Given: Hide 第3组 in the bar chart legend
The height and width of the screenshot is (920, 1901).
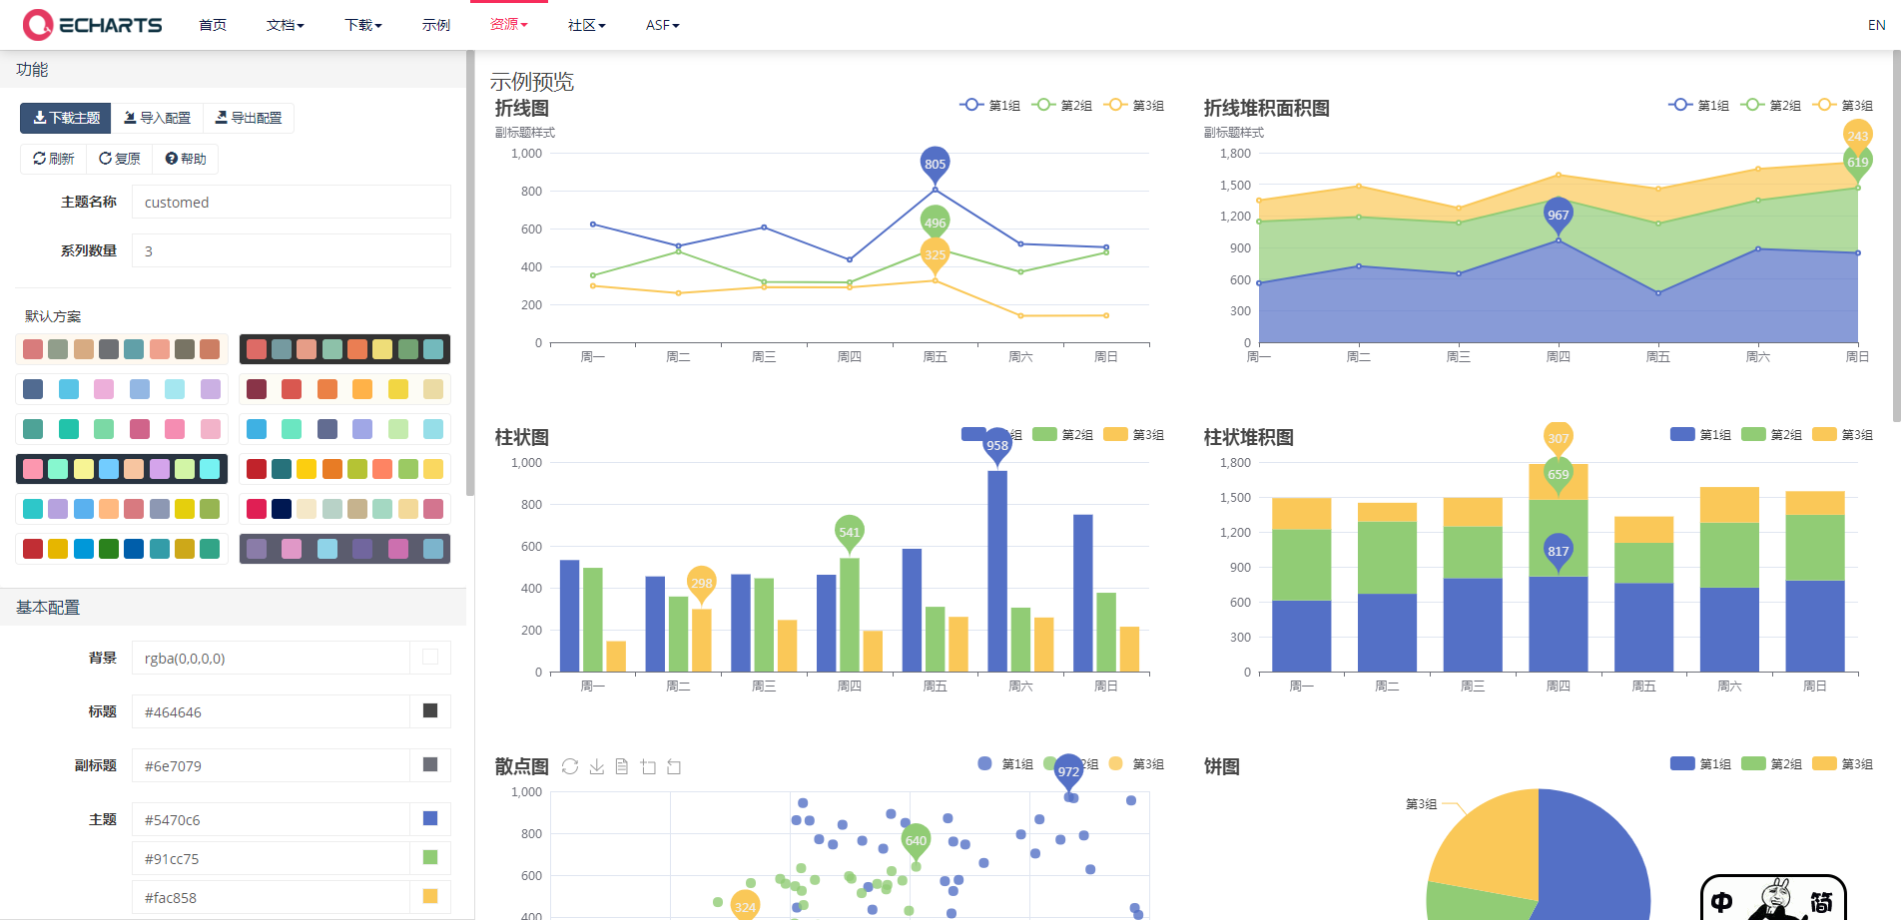Looking at the screenshot, I should [x=1133, y=434].
